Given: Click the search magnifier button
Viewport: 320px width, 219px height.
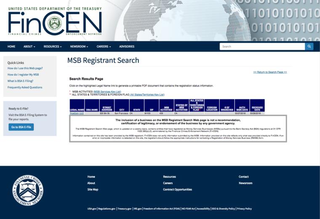Looking at the screenshot, I should [x=309, y=47].
